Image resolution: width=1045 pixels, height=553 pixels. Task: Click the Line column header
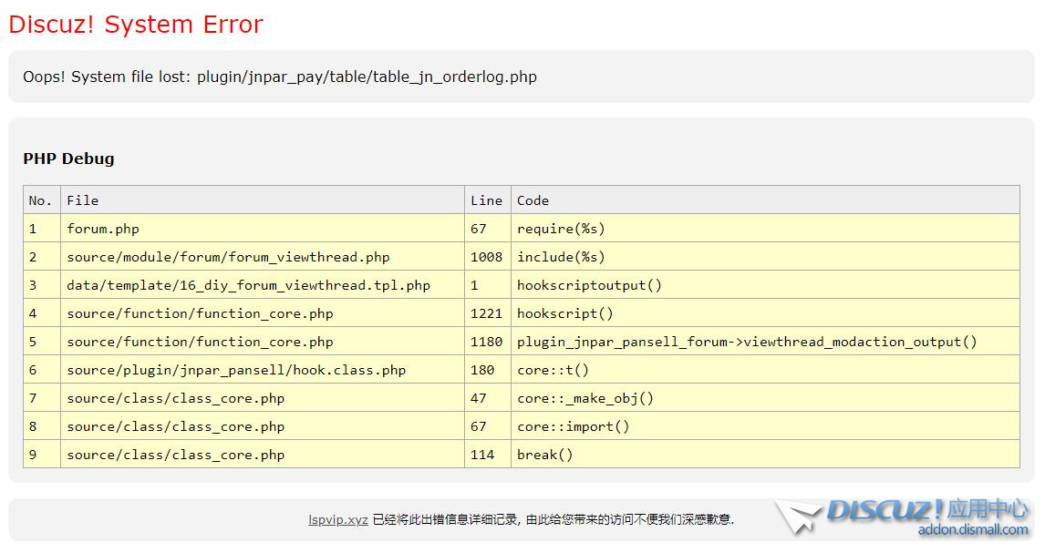click(486, 200)
